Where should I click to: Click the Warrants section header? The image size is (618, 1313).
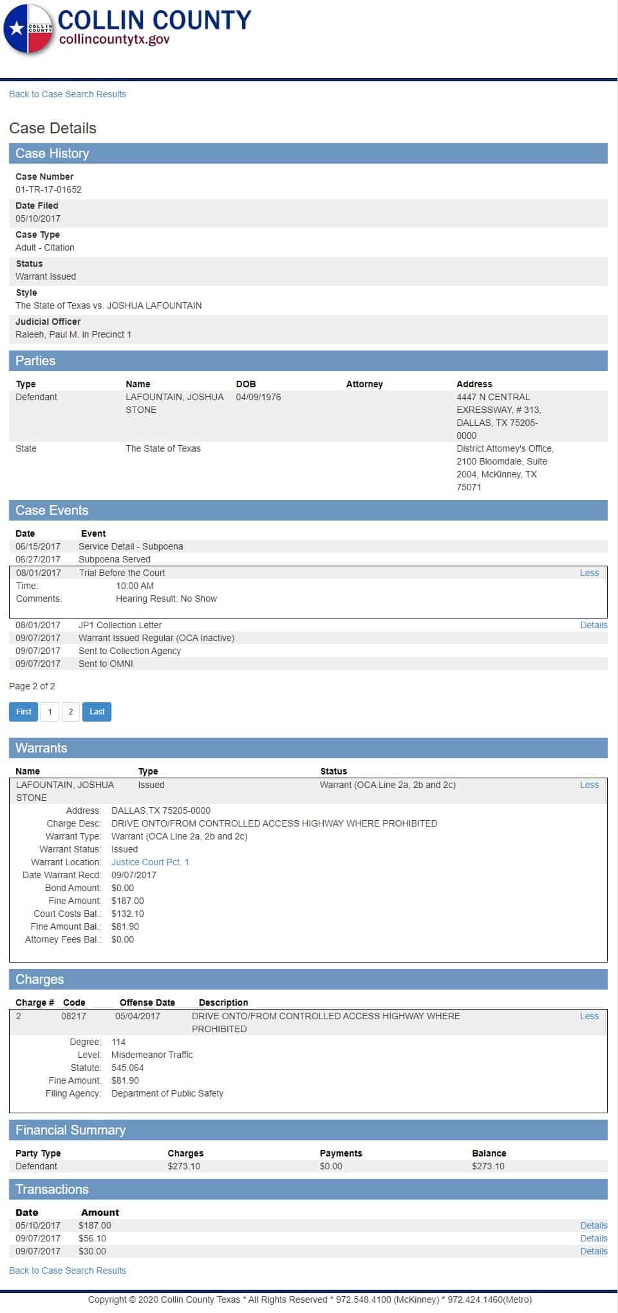[x=308, y=748]
